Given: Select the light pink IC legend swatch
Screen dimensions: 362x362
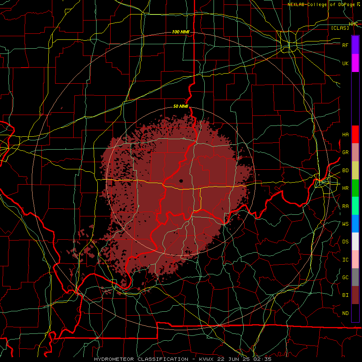Looking at the screenshot, I should pos(355,259).
